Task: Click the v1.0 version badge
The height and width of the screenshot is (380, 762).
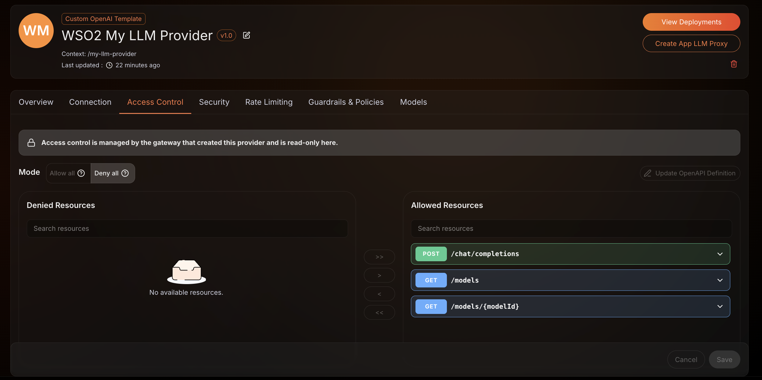Action: tap(226, 36)
